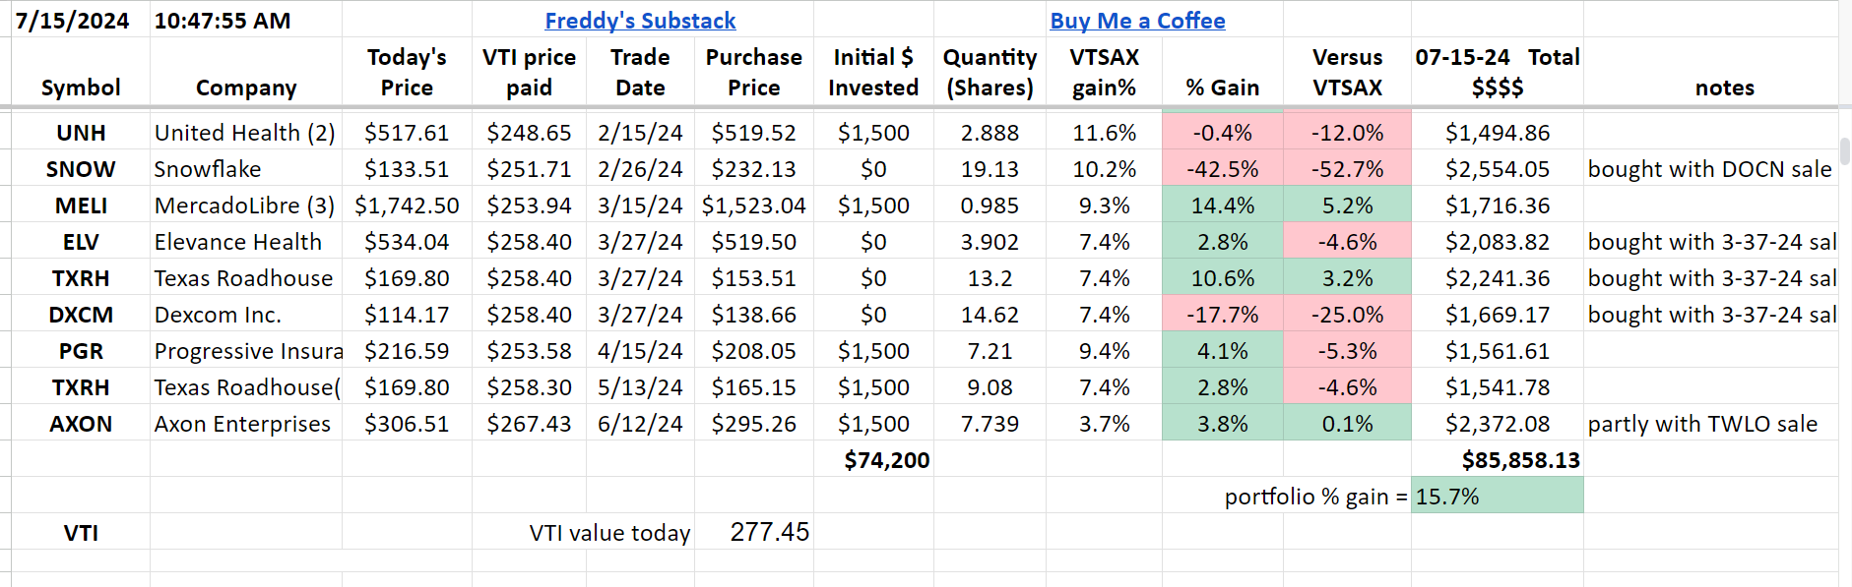The width and height of the screenshot is (1852, 587).
Task: Select SNOW VTI price paid $251.71
Action: tap(529, 169)
